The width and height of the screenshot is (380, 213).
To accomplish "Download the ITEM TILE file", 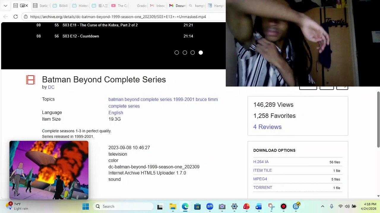I will 262,170.
